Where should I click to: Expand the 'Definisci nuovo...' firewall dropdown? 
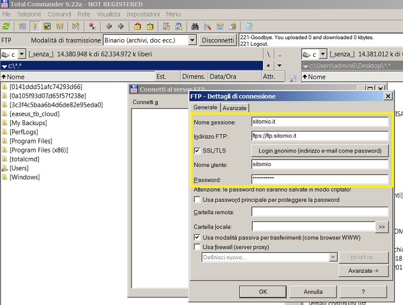[333, 258]
